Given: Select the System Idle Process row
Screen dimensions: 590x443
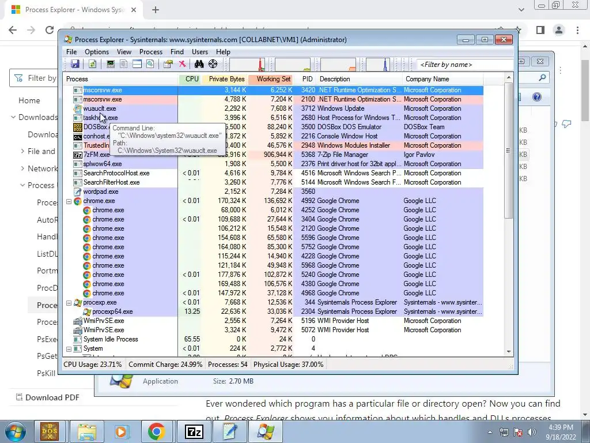Looking at the screenshot, I should click(x=273, y=339).
